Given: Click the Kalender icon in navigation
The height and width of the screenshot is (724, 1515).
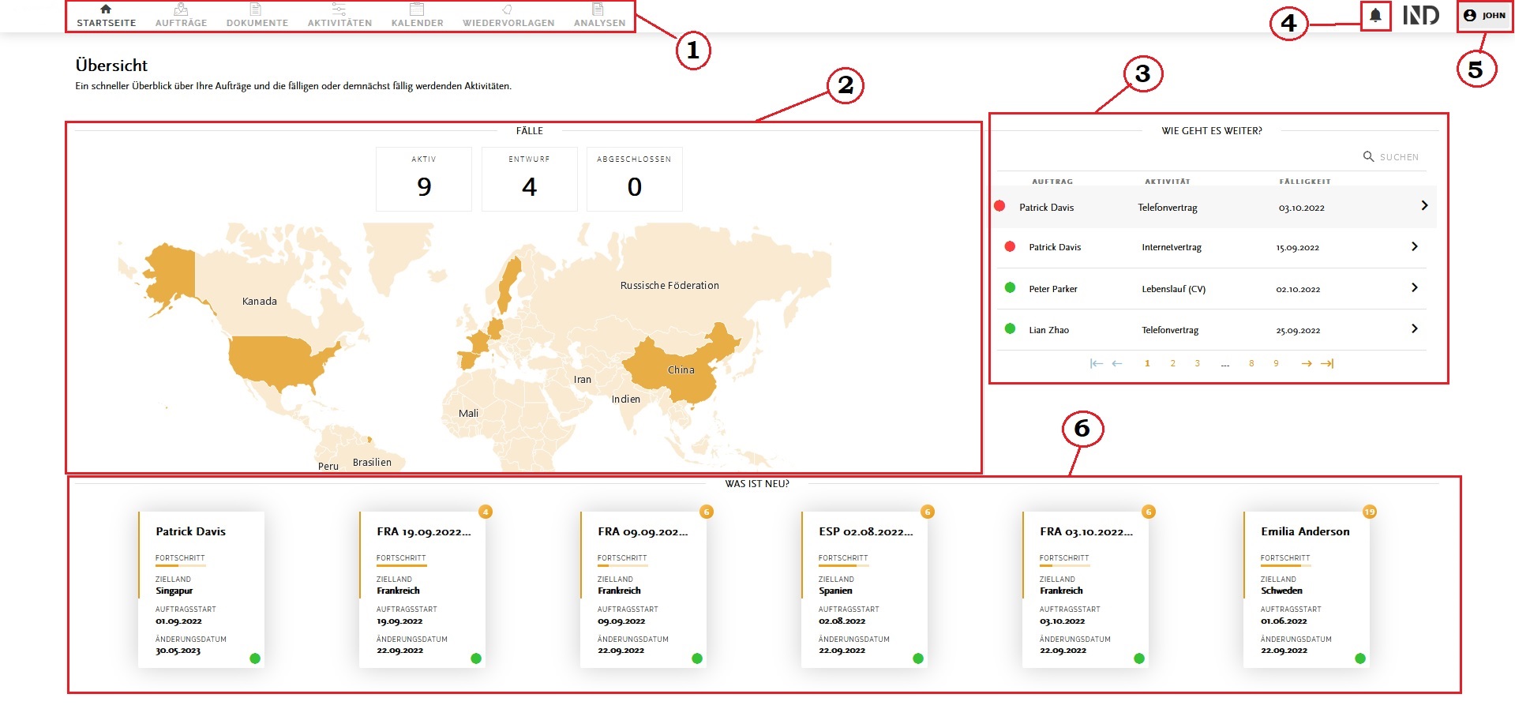Looking at the screenshot, I should coord(417,10).
